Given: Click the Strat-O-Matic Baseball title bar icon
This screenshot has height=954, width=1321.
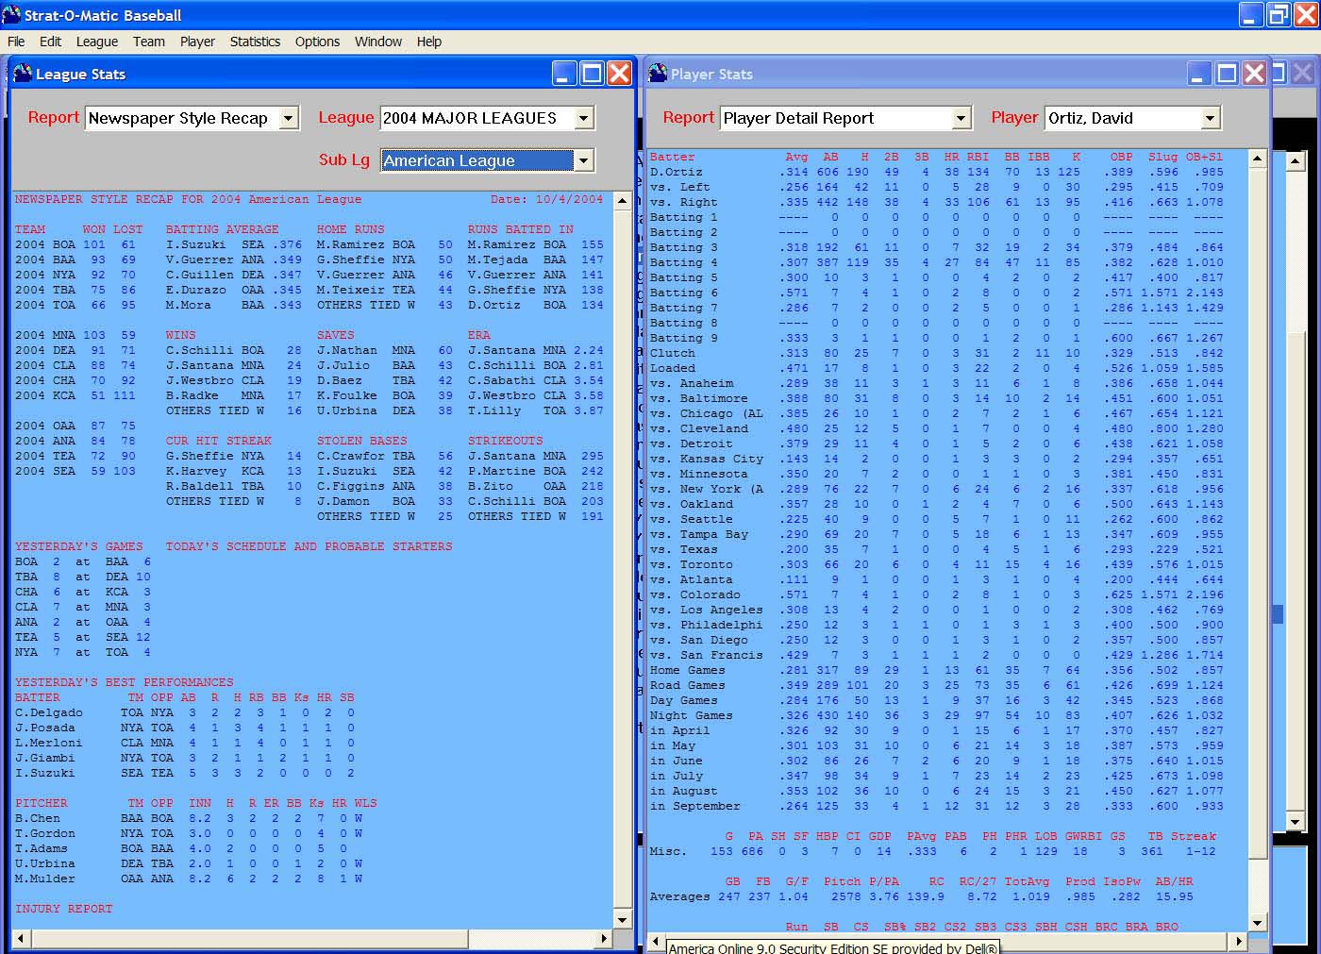Looking at the screenshot, I should 11,14.
